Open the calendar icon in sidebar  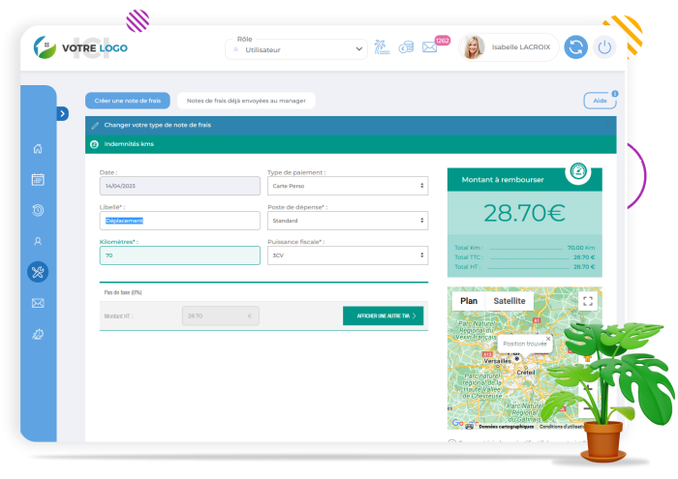coord(38,179)
